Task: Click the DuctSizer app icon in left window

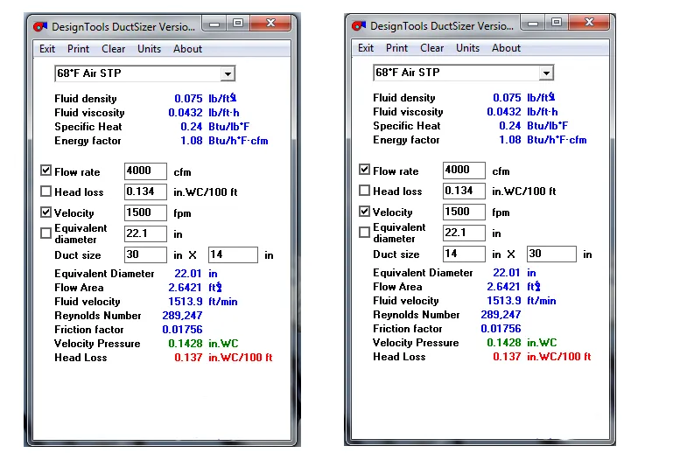Action: (x=40, y=27)
